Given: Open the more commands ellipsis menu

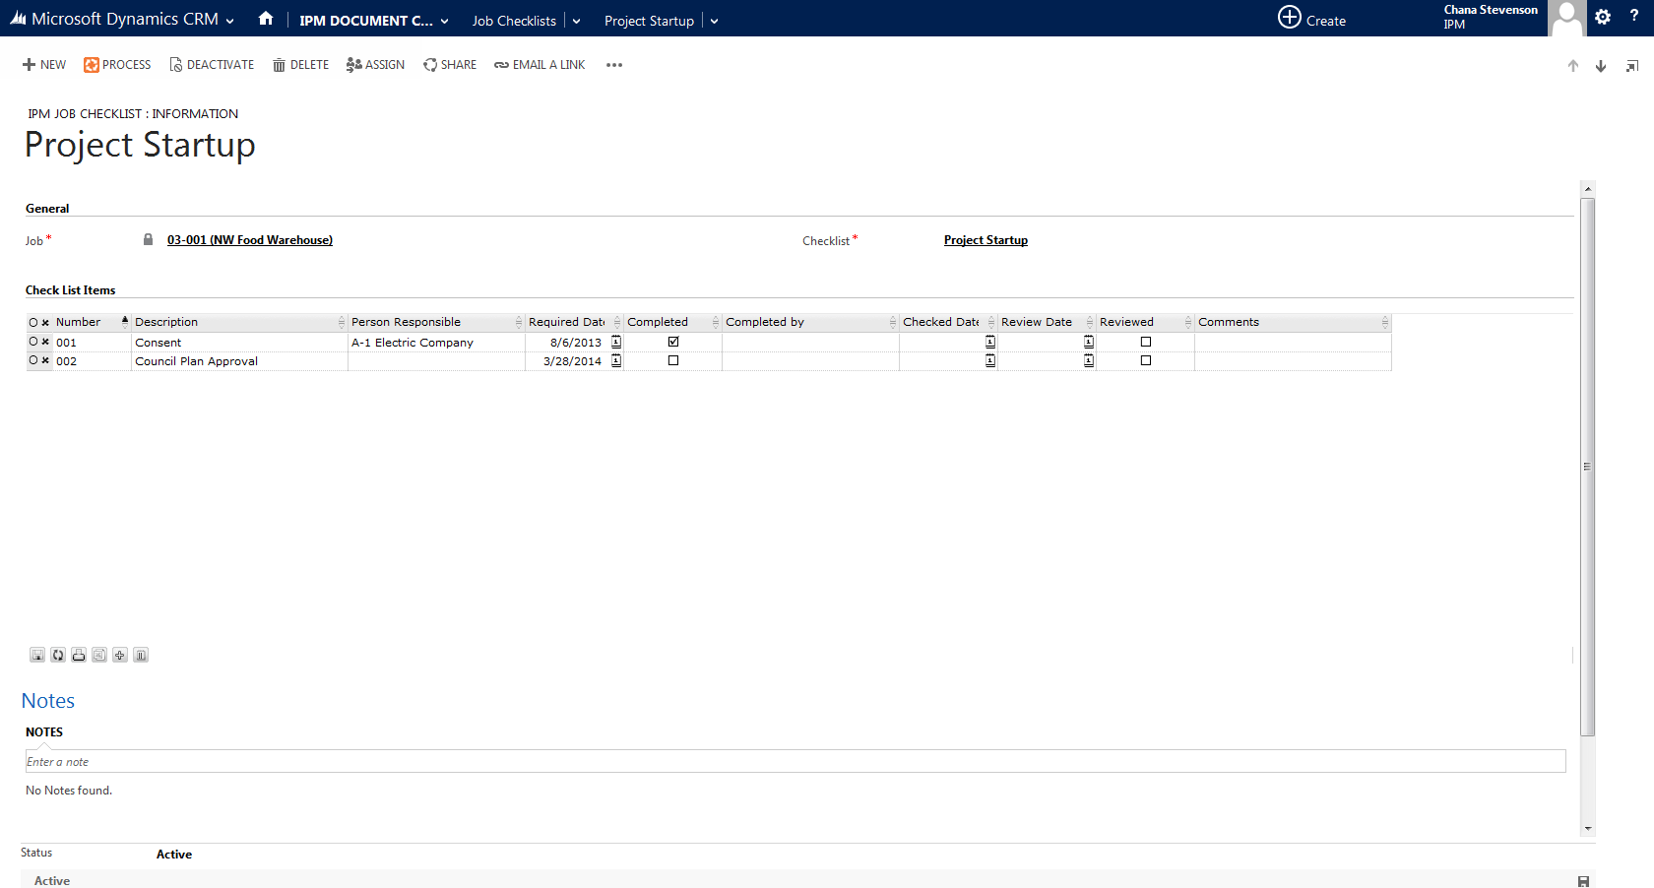Looking at the screenshot, I should click(x=614, y=65).
